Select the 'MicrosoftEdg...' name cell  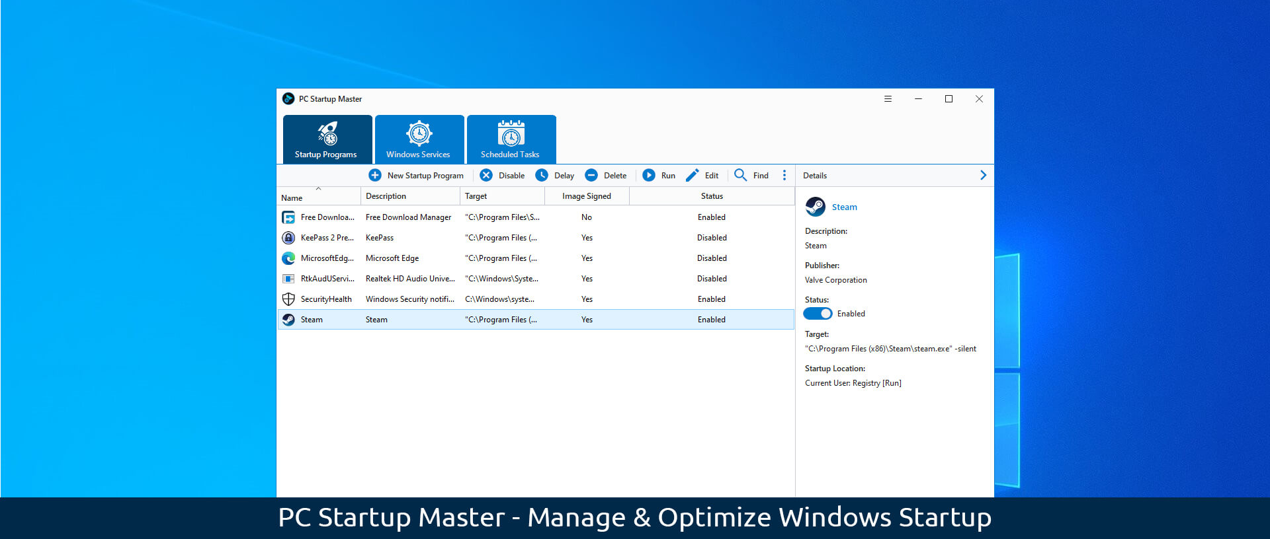click(x=327, y=258)
